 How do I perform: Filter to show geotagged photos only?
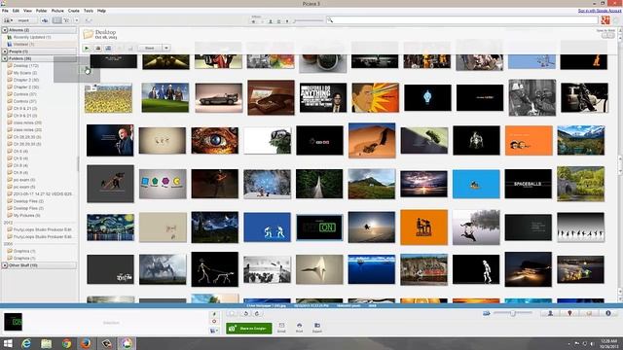click(x=287, y=21)
